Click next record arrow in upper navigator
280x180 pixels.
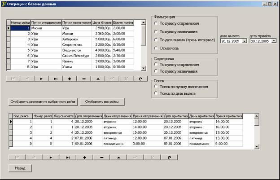point(41,78)
